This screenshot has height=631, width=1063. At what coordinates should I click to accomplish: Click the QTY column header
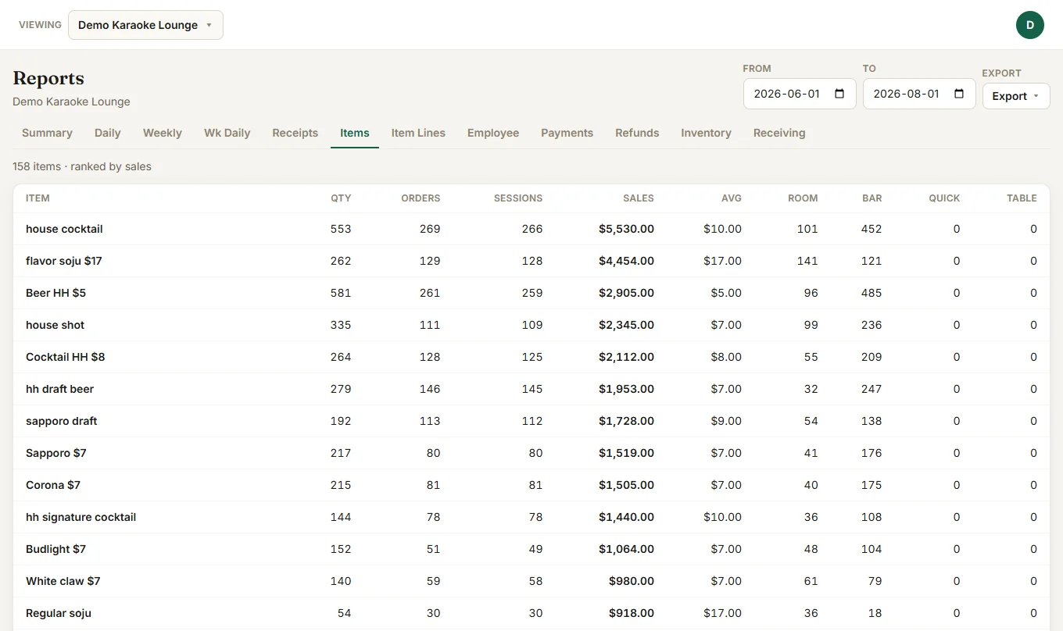click(x=341, y=198)
